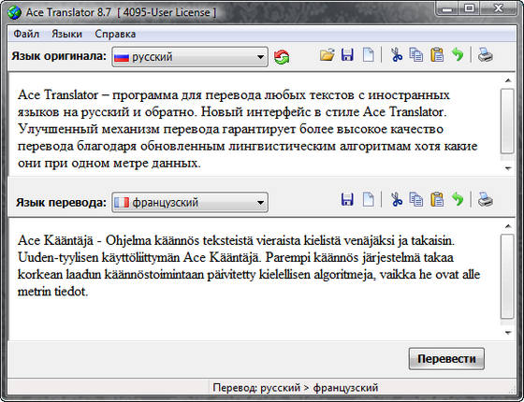This screenshot has width=524, height=402.
Task: Print the translation using the lower printer icon
Action: (485, 200)
